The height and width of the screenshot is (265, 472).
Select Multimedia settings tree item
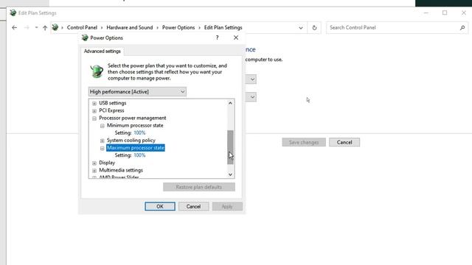tap(121, 170)
